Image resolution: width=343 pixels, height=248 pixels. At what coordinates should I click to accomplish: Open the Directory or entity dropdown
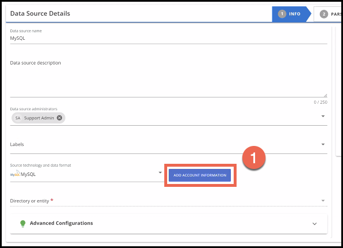[x=169, y=201]
